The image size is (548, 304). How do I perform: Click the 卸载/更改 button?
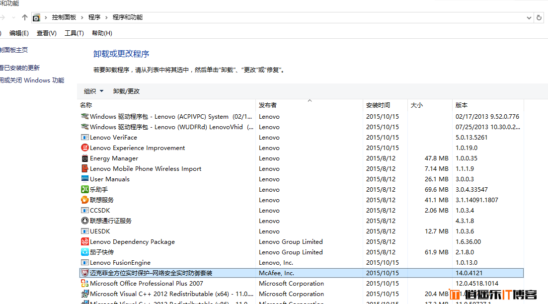click(126, 91)
